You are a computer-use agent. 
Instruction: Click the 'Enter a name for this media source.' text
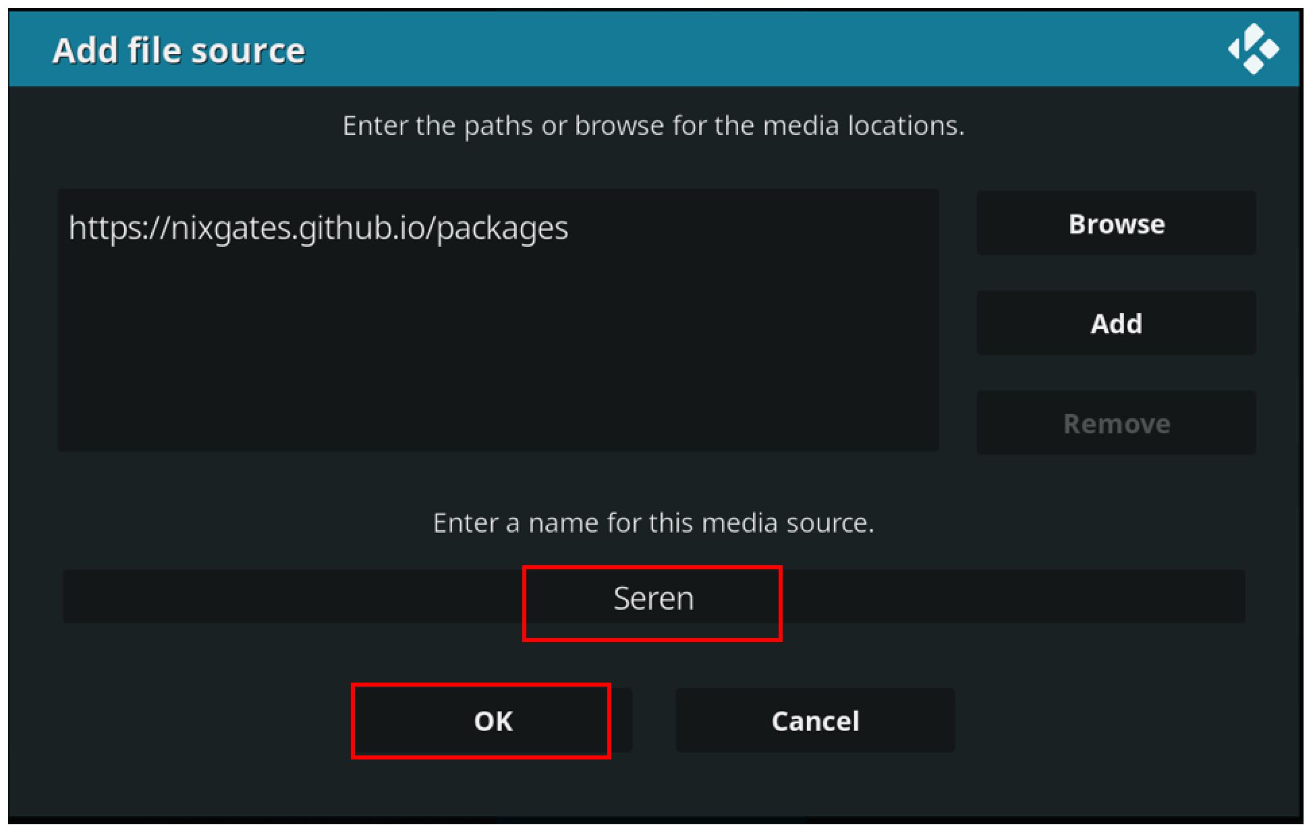(653, 523)
